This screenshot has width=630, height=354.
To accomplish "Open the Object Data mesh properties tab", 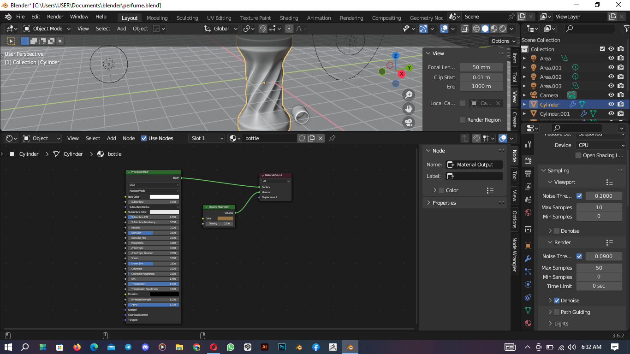I will [x=528, y=310].
